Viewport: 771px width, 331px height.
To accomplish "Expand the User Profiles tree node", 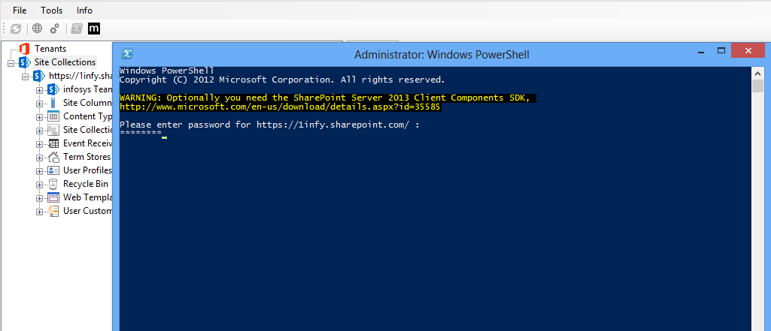I will coord(39,171).
